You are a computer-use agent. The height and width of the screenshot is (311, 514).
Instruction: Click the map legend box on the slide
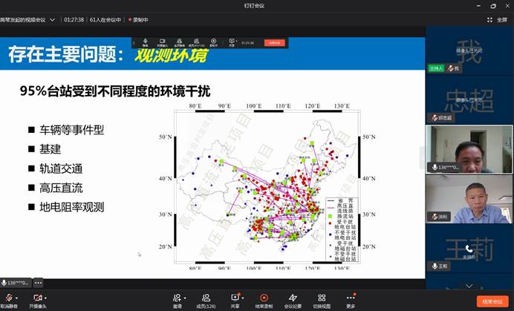point(342,229)
